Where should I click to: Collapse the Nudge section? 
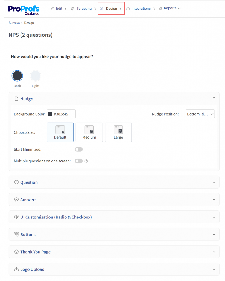tap(214, 98)
